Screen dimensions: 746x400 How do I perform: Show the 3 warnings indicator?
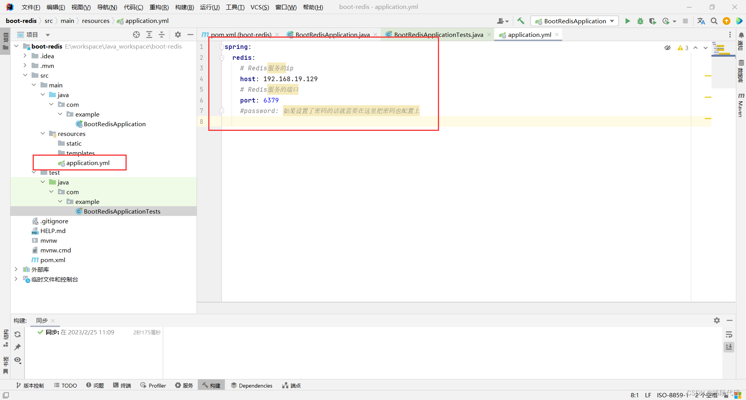[x=683, y=48]
